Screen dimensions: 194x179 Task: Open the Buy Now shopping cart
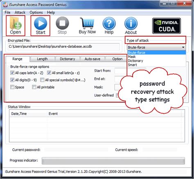point(87,25)
